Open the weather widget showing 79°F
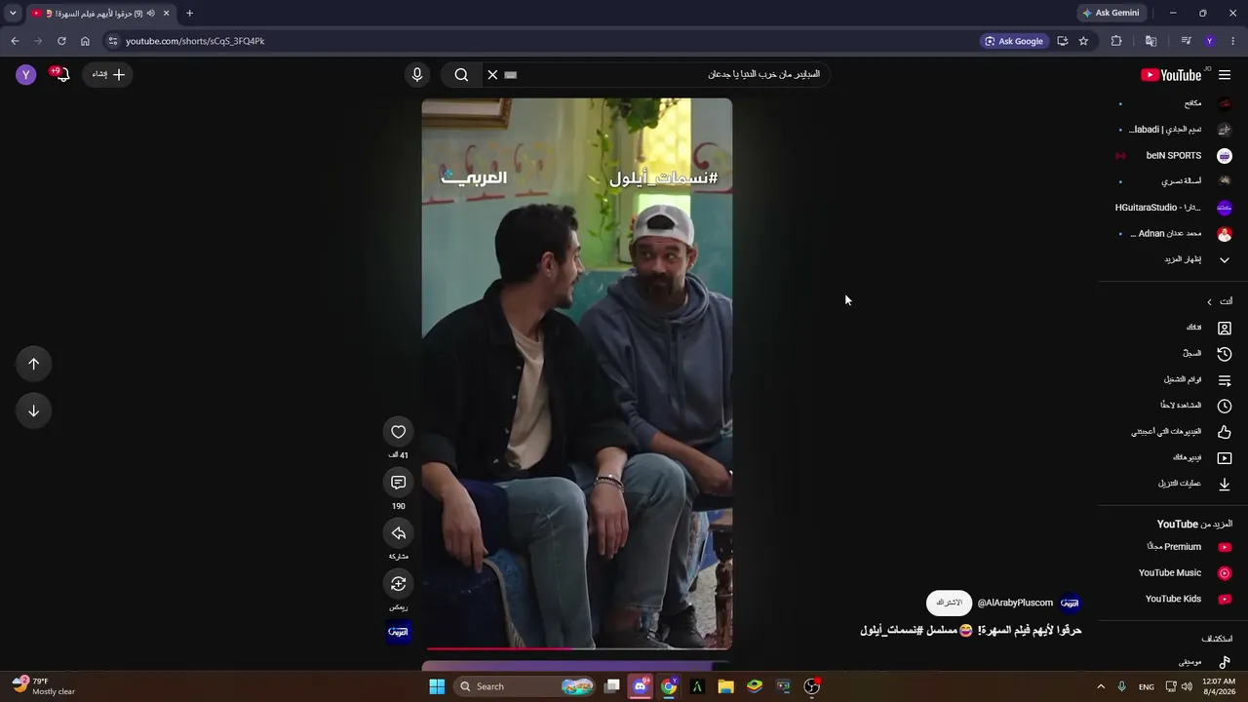Image resolution: width=1248 pixels, height=702 pixels. pos(44,686)
